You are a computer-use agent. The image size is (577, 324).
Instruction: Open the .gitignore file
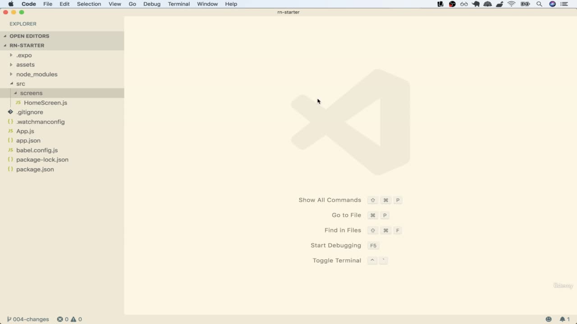click(30, 112)
